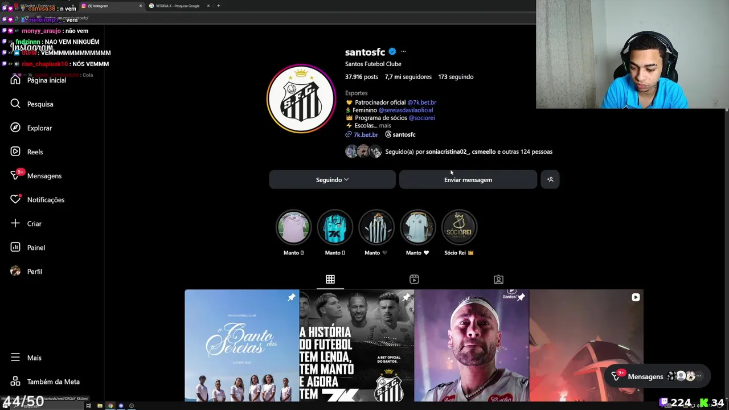
Task: Open the A História do Futebol post
Action: (357, 346)
